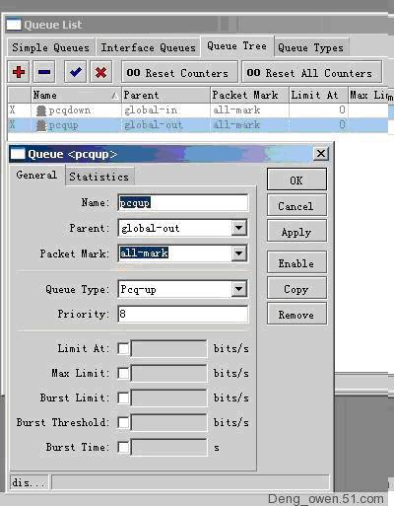Image resolution: width=394 pixels, height=506 pixels.
Task: Open Interface Queues tab
Action: tap(148, 47)
